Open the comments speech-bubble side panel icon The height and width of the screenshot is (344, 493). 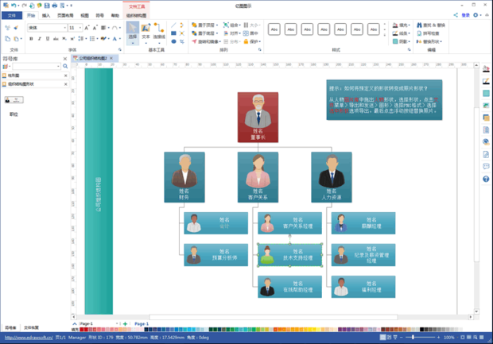pos(486,167)
